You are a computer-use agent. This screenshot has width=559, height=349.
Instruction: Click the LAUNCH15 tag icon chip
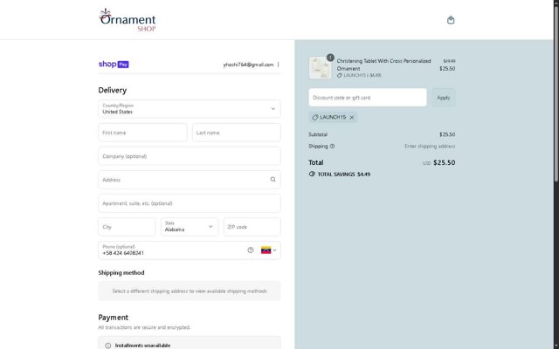[314, 117]
